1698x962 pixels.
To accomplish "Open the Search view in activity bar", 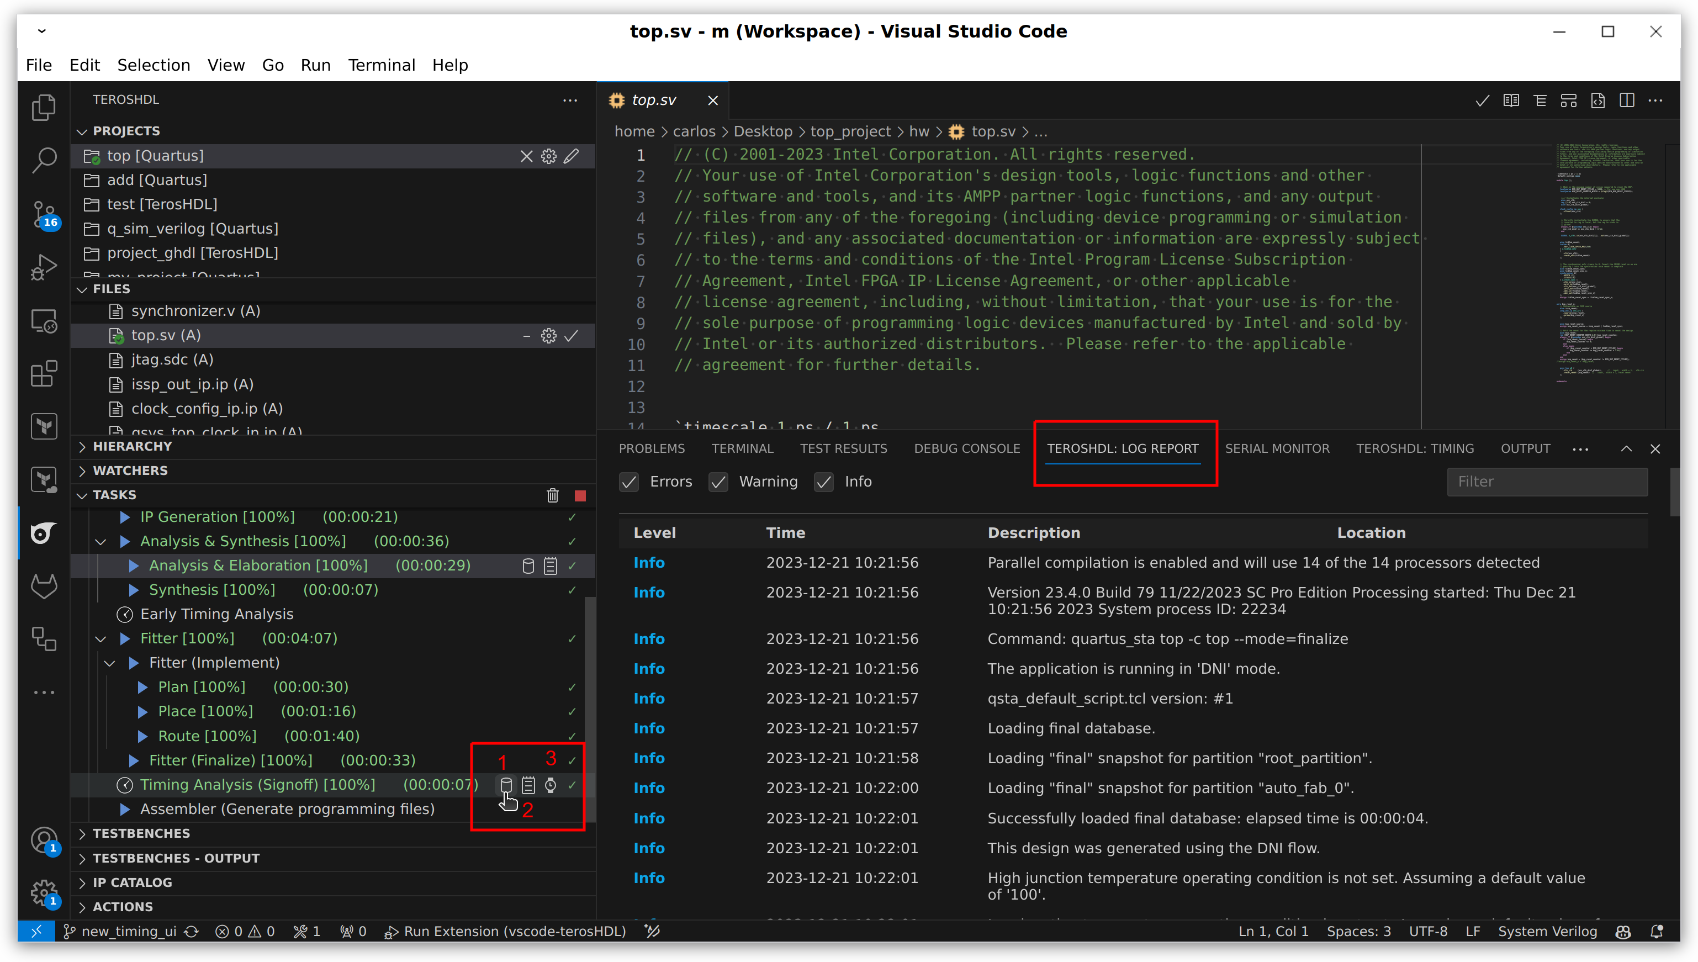I will pos(44,161).
